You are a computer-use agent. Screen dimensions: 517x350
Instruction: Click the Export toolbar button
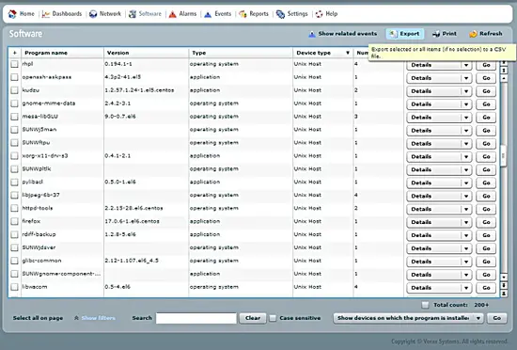click(405, 34)
